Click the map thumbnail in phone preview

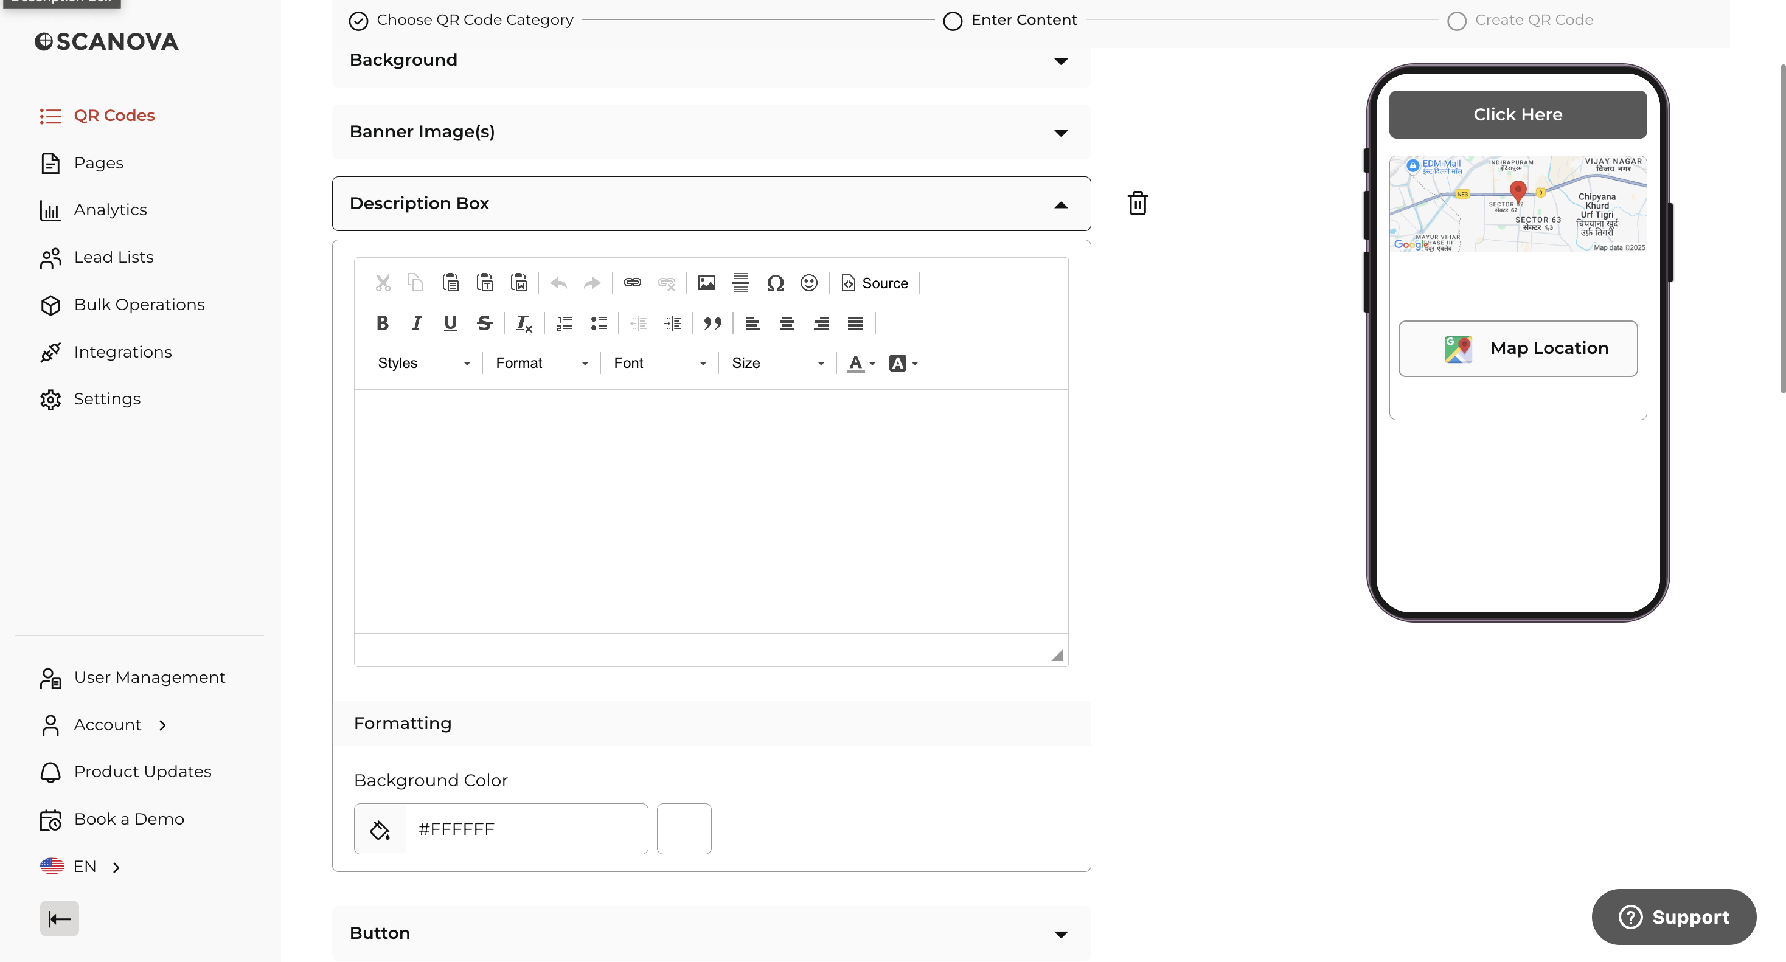pyautogui.click(x=1518, y=204)
